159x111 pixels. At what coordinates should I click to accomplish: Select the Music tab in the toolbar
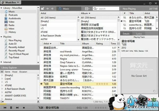[x=69, y=9]
